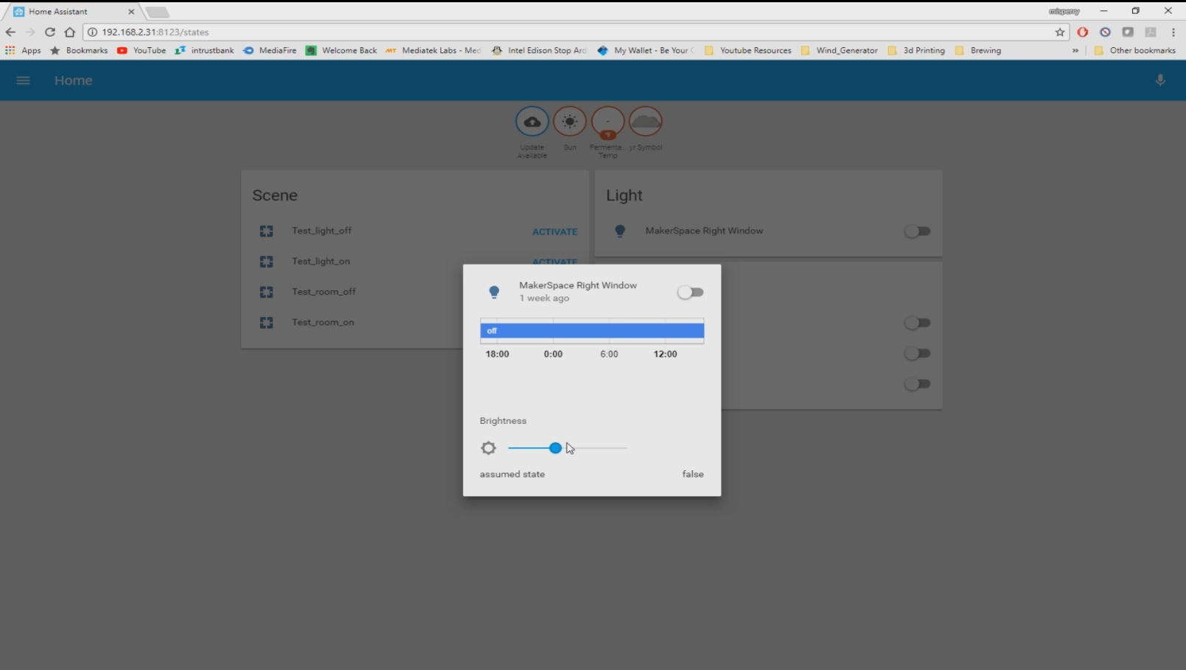Open the YouTube bookmark
The image size is (1186, 670).
coord(141,51)
